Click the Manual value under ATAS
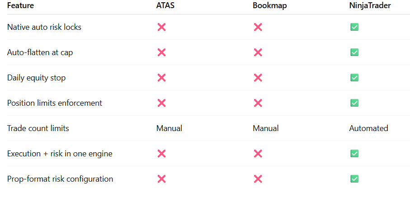The image size is (410, 197). click(x=169, y=128)
